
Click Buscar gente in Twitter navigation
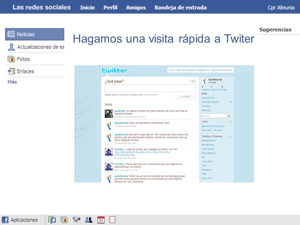point(188,70)
